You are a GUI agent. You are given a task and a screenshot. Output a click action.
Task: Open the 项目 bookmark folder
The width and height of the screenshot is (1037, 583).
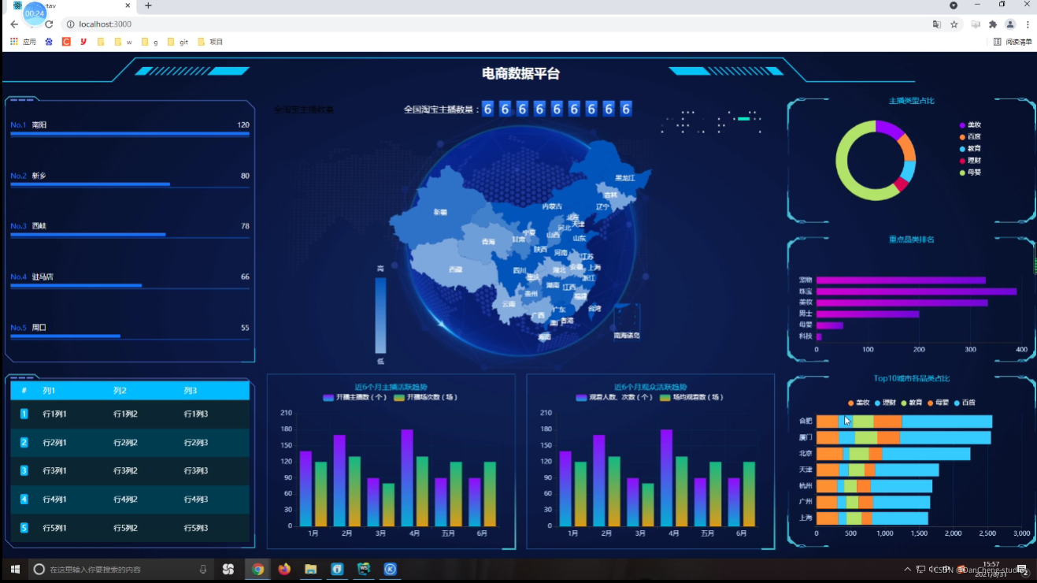tap(210, 42)
